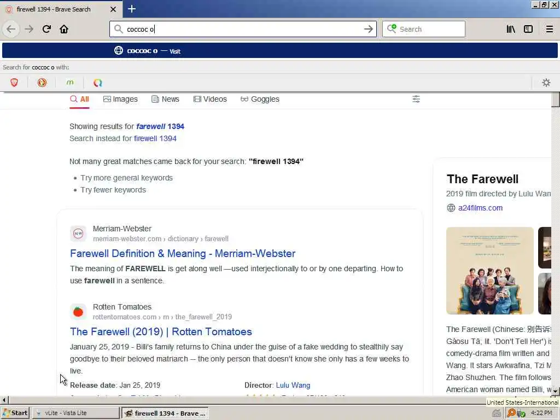Toggle the sidebar view icon
The width and height of the screenshot is (560, 420).
tap(528, 29)
